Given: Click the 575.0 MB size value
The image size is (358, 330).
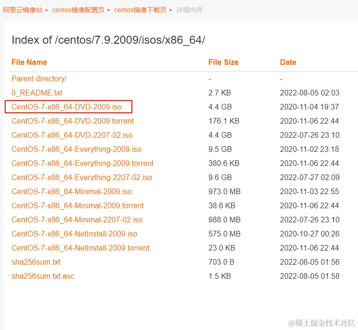Looking at the screenshot, I should [x=224, y=234].
